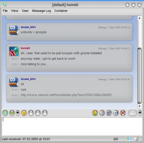Screen dimensions: 144x143
Task: Expand the arrow next to the send button
Action: click(x=140, y=113)
